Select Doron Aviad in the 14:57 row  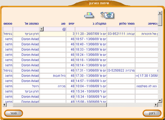click(26, 81)
